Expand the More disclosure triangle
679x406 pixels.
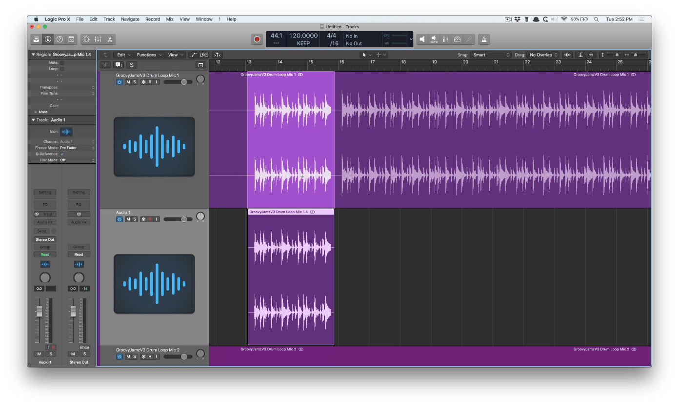(36, 112)
